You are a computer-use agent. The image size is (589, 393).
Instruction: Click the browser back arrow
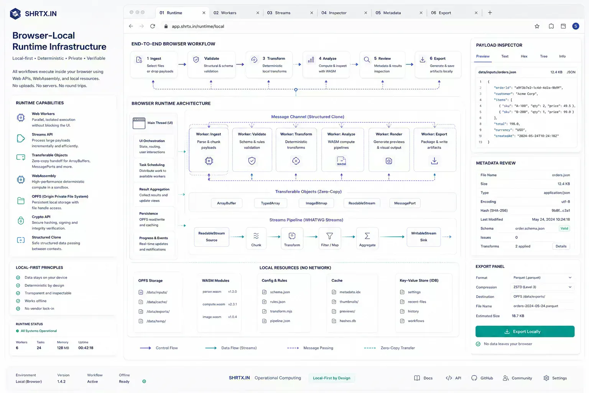pyautogui.click(x=131, y=26)
